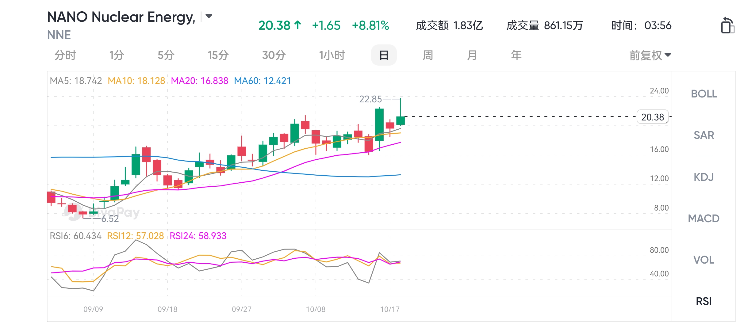Tap the rotate screen icon at top right
Image resolution: width=736 pixels, height=331 pixels.
(x=727, y=25)
